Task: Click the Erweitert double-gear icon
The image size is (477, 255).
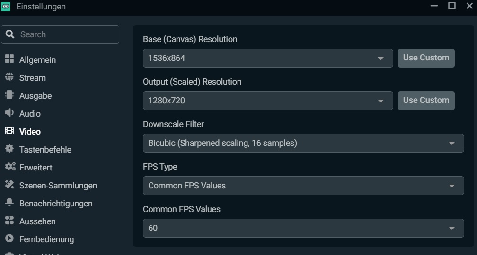Action: 10,167
